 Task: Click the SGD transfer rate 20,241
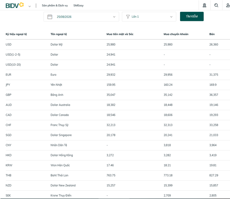pyautogui.click(x=168, y=135)
